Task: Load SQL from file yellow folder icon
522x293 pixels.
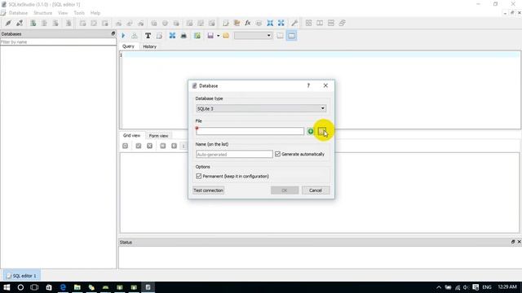Action: [226, 36]
